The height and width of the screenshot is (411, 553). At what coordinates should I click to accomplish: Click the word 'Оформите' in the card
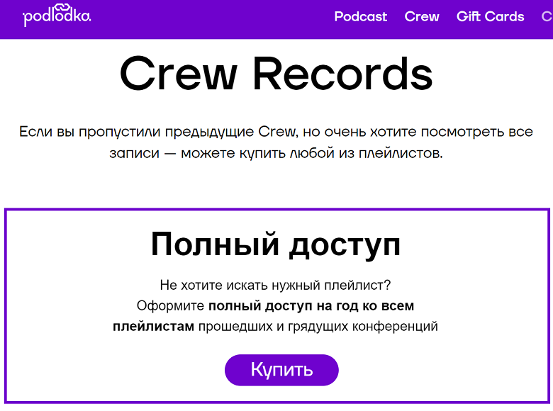click(170, 306)
